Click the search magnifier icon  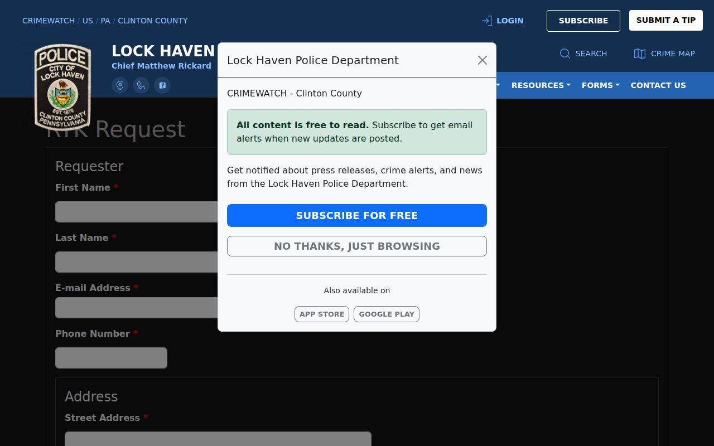point(565,54)
